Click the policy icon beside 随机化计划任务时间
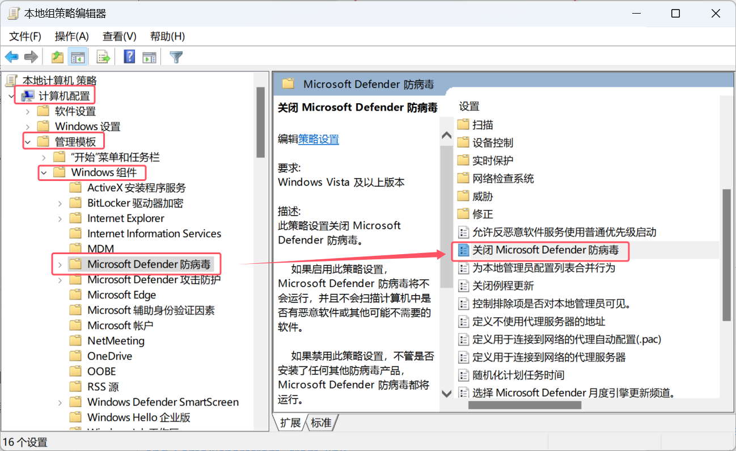 click(x=464, y=375)
